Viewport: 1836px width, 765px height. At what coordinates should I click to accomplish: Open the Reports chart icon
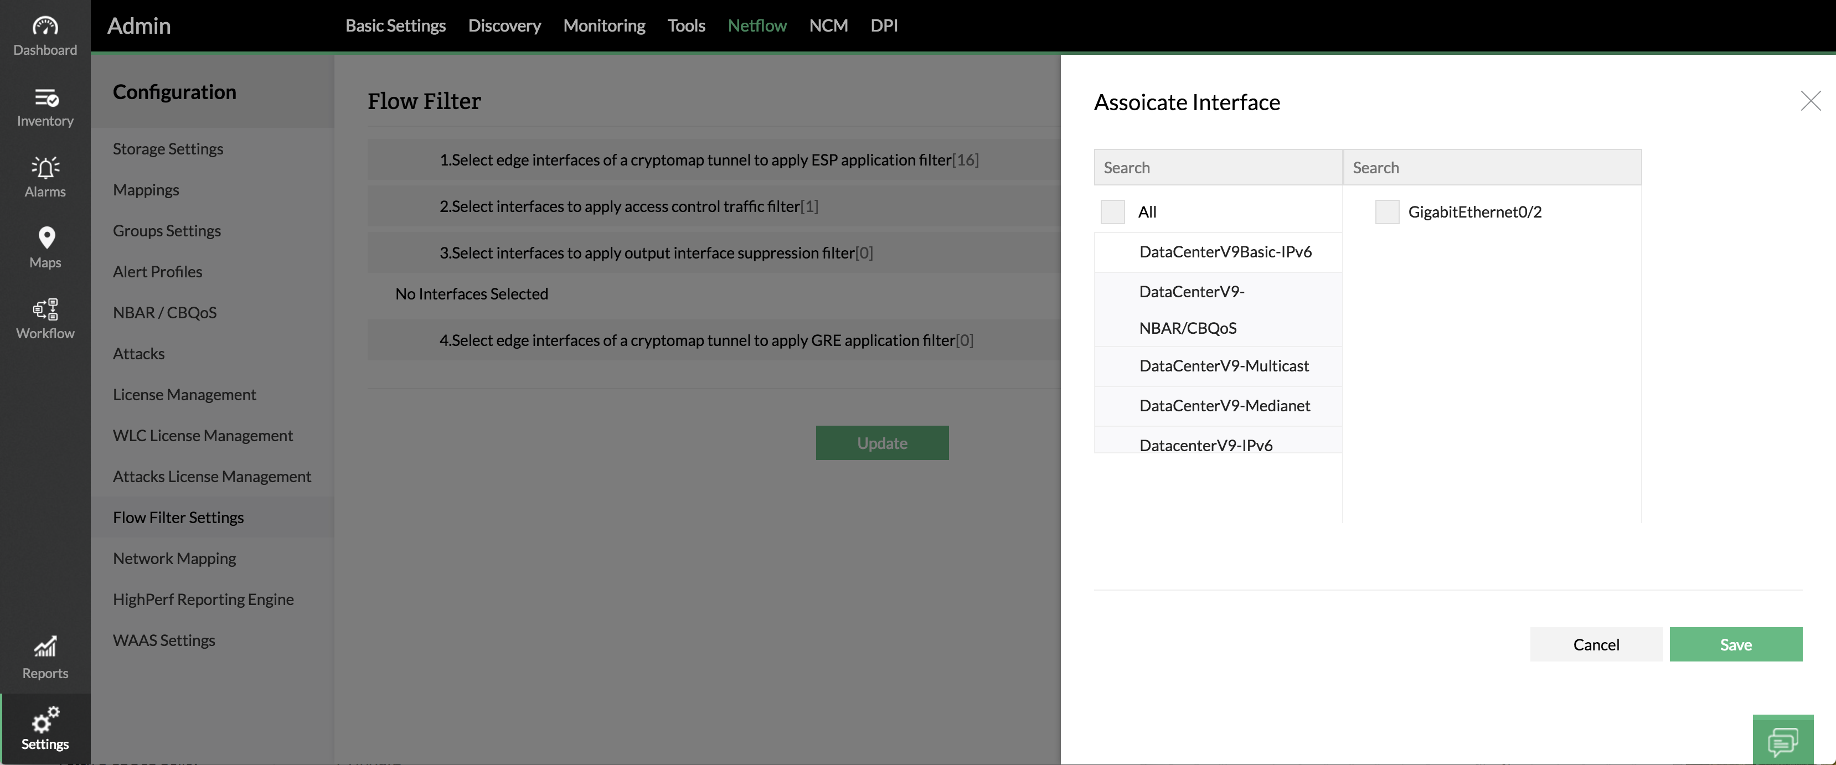coord(45,647)
